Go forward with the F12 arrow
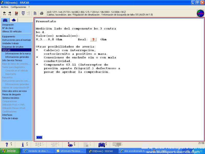The image size is (205, 154). pos(10,13)
